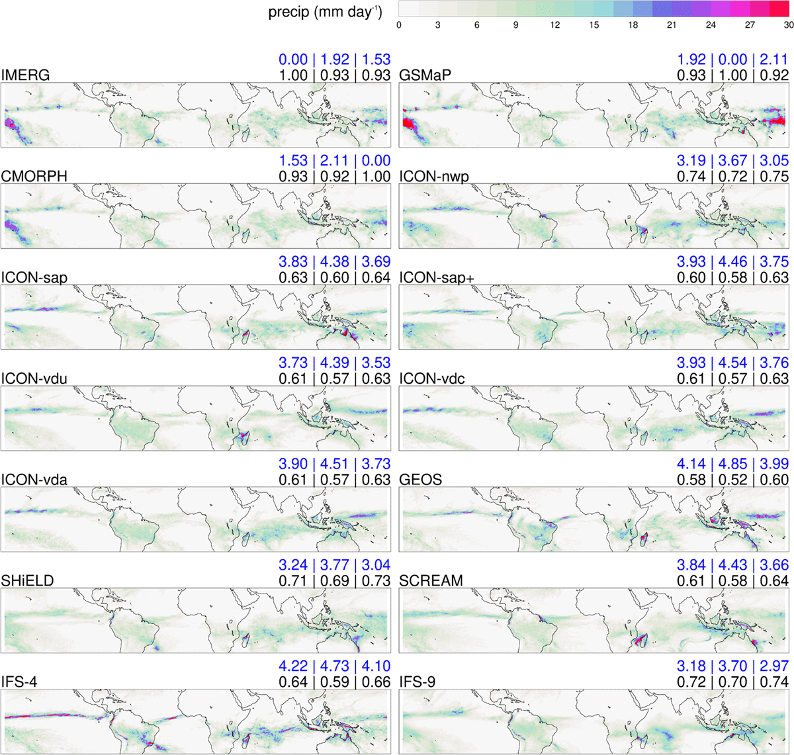Select blue values '3.90 | 4.51 | 3.73'
794x755 pixels.
coord(335,465)
